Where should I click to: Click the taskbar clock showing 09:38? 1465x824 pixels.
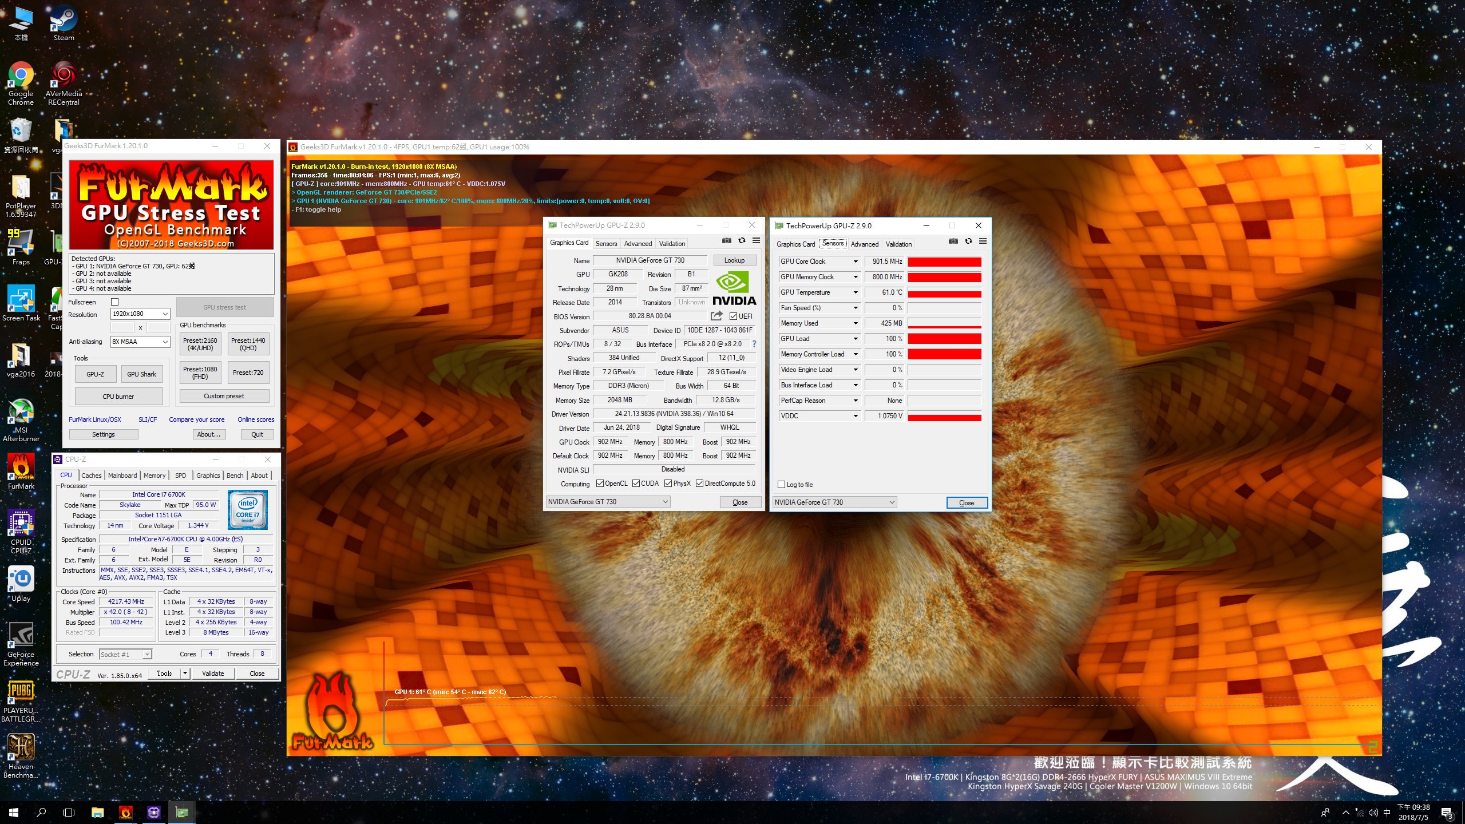tap(1413, 812)
